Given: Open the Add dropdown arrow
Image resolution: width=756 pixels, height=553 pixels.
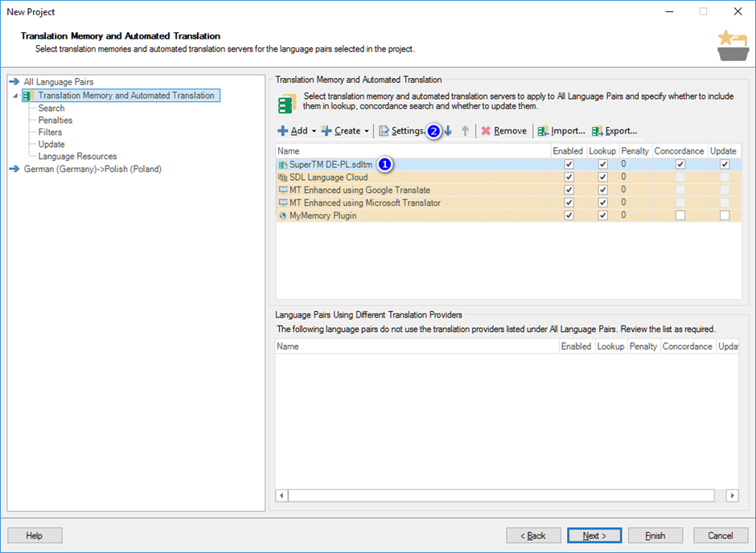Looking at the screenshot, I should click(314, 131).
